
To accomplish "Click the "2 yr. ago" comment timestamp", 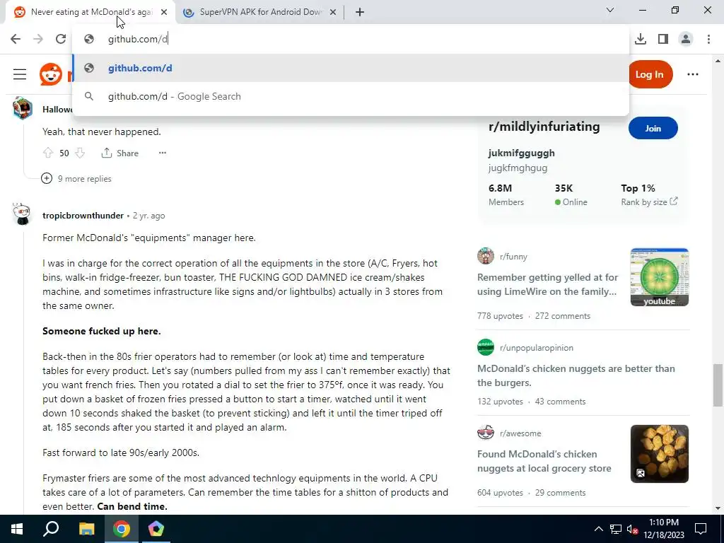I will coord(148,216).
